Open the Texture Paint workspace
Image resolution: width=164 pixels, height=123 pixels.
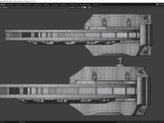(37, 5)
